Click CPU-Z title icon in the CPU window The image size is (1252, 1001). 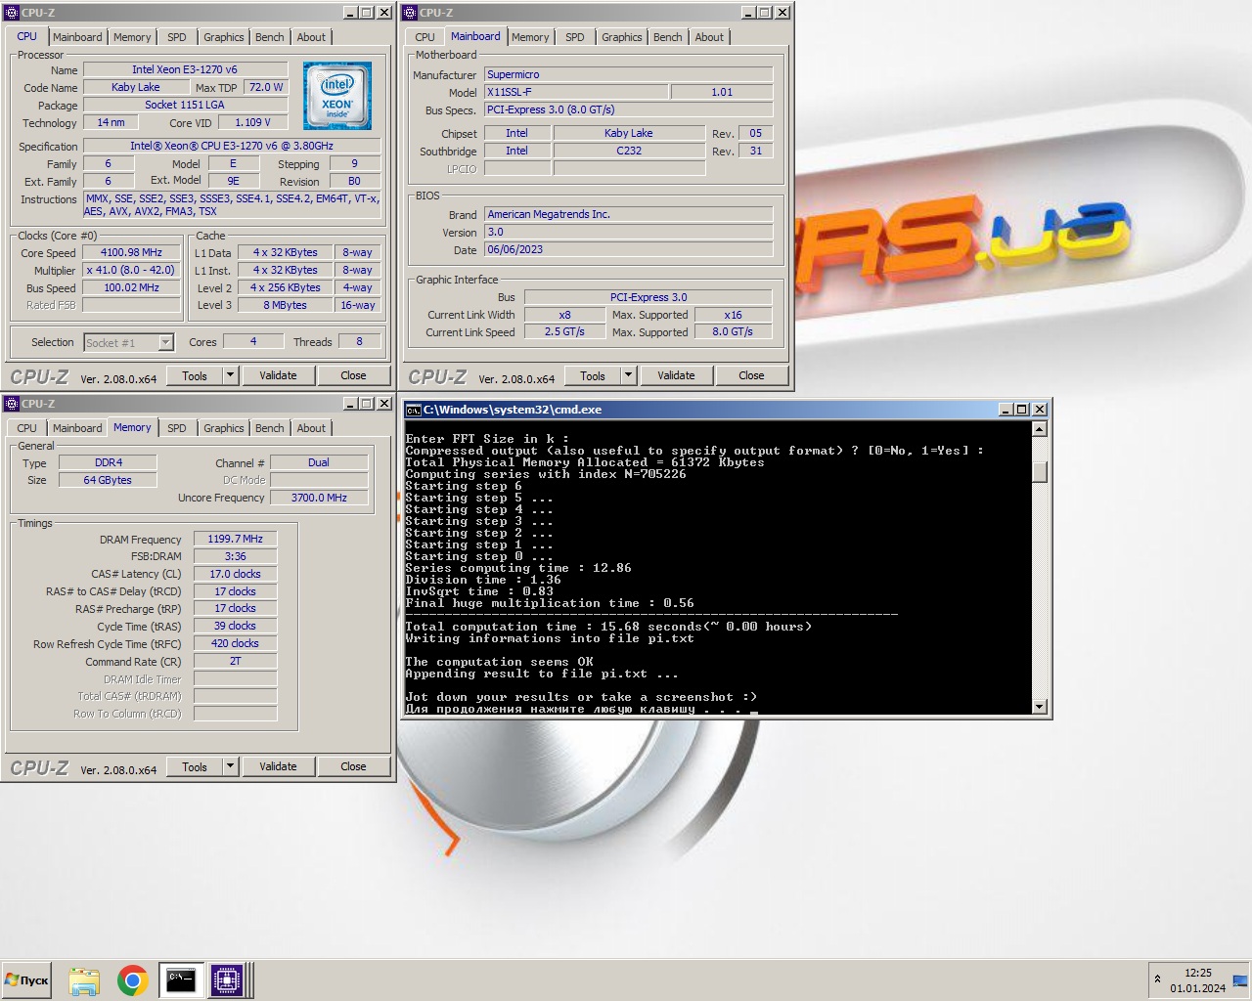12,13
